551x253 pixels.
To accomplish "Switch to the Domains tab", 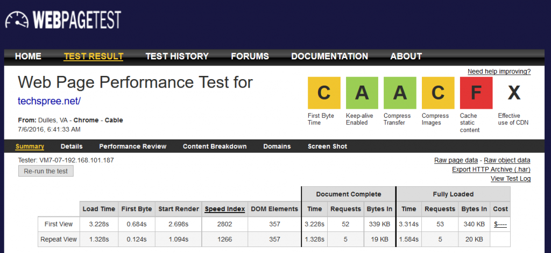I will click(x=277, y=146).
